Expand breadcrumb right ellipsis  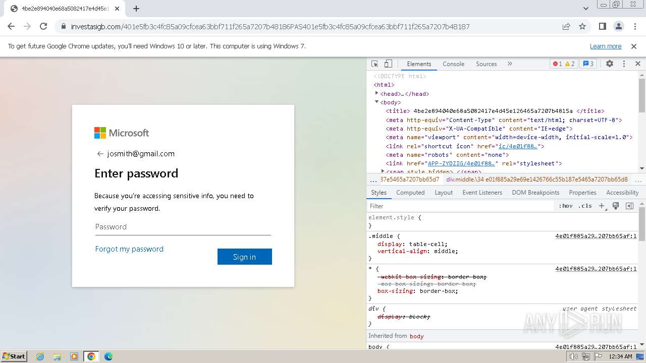[638, 179]
